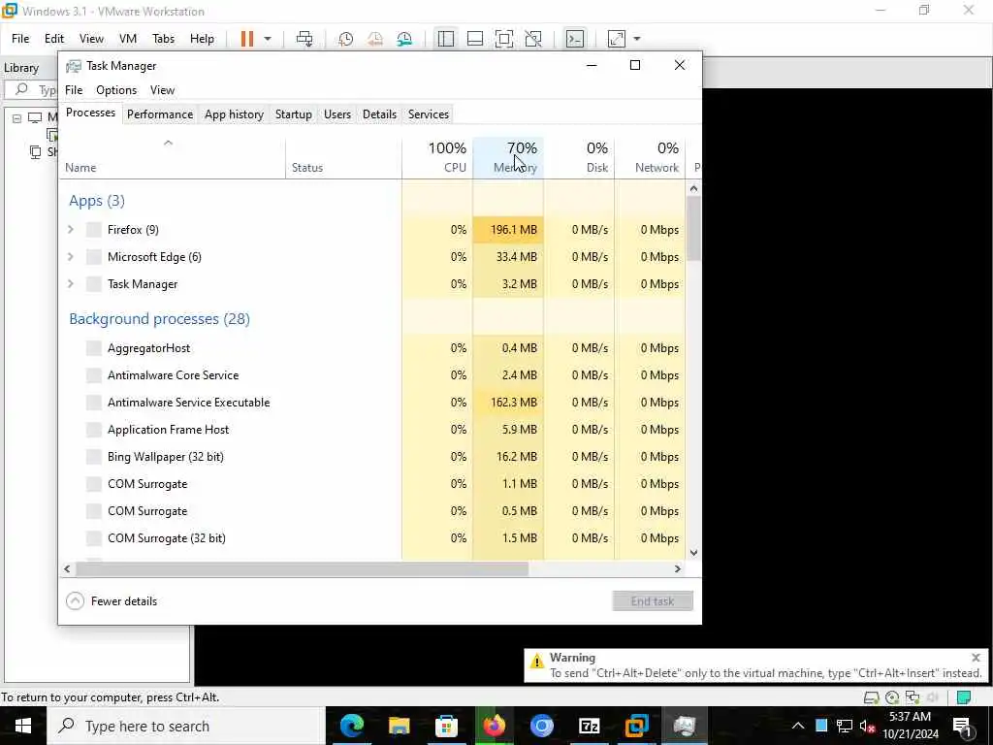Click the End task button
The width and height of the screenshot is (993, 745).
pyautogui.click(x=653, y=600)
